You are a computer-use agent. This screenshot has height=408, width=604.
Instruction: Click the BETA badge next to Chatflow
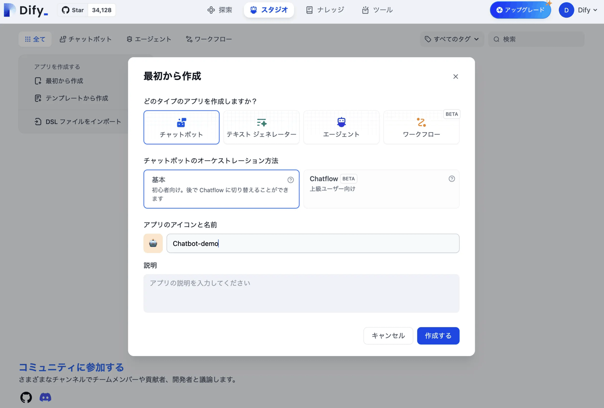point(349,178)
